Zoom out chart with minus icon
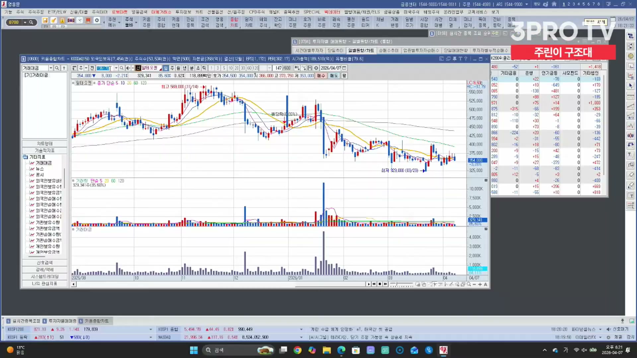This screenshot has width=637, height=358. click(474, 284)
